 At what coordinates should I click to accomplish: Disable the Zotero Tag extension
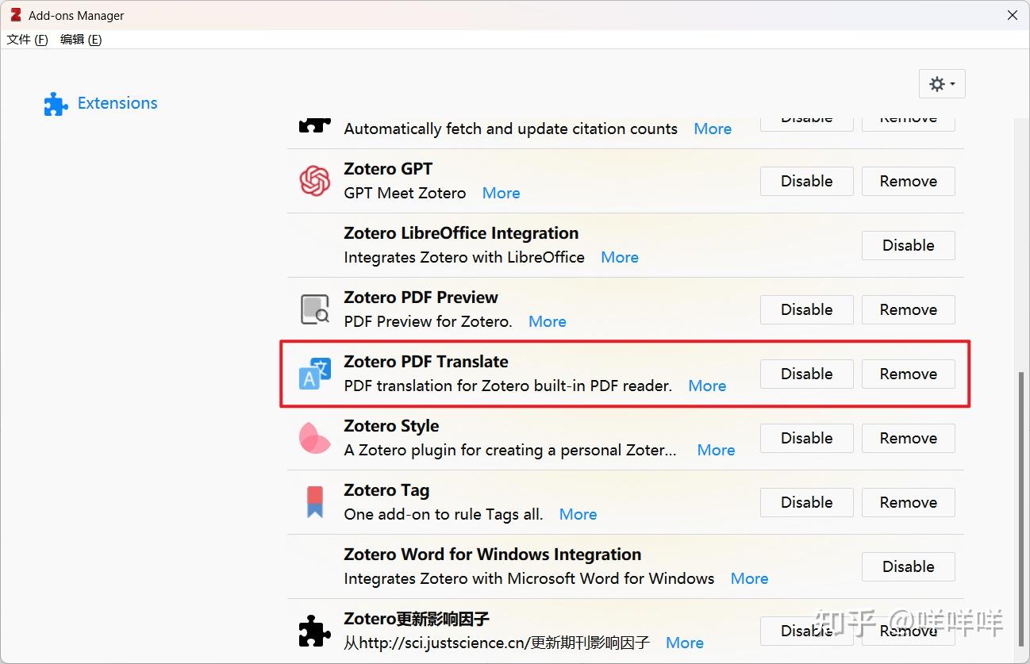tap(807, 502)
